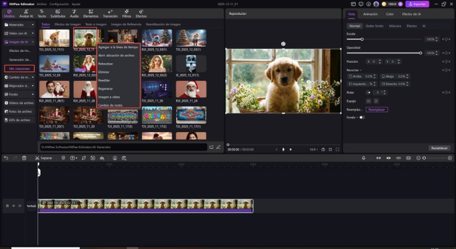The height and width of the screenshot is (249, 456).
Task: Collapse the Recortar section arrow
Action: point(361,70)
